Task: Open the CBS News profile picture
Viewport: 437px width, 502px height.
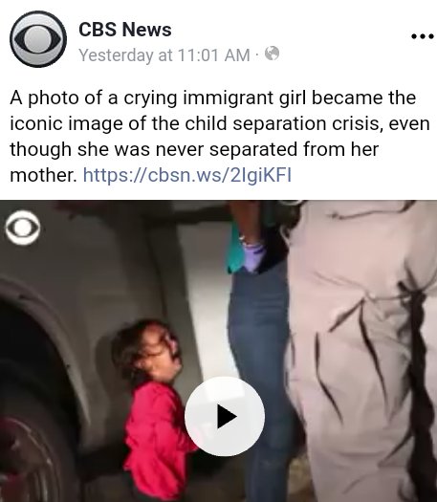Action: 38,39
